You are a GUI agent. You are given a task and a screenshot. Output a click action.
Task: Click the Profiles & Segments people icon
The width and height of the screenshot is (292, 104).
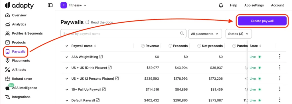pyautogui.click(x=7, y=33)
